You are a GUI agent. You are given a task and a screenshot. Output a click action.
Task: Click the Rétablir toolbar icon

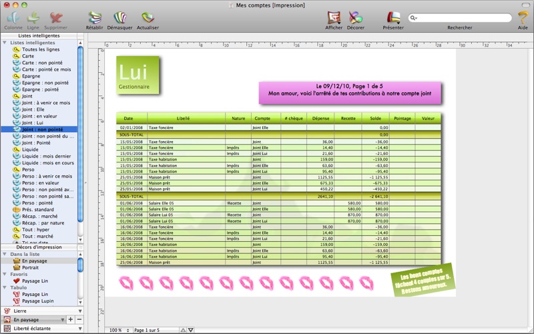click(95, 18)
